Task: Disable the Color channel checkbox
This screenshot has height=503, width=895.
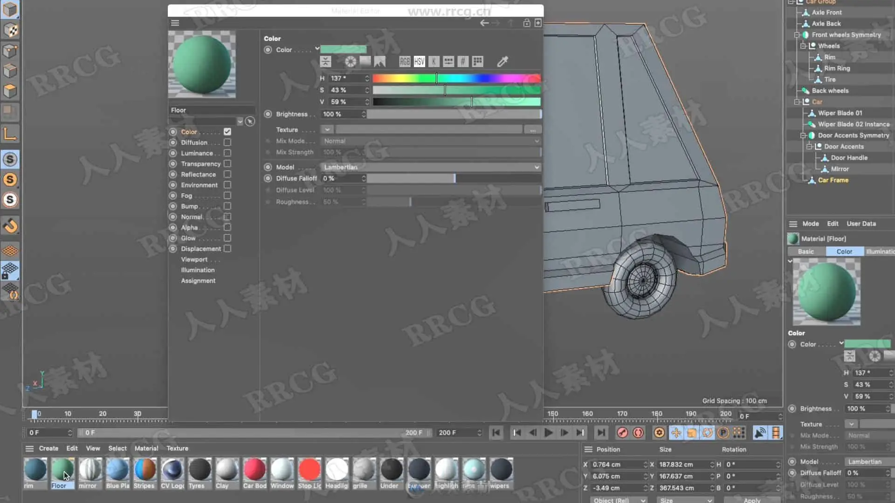Action: pos(227,132)
